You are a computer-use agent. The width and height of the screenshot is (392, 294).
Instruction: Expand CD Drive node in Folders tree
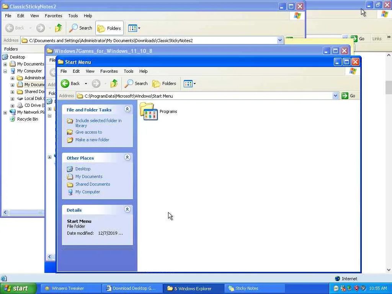pyautogui.click(x=12, y=106)
